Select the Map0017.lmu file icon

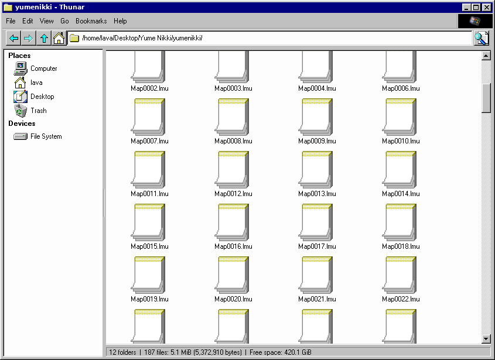[x=315, y=222]
